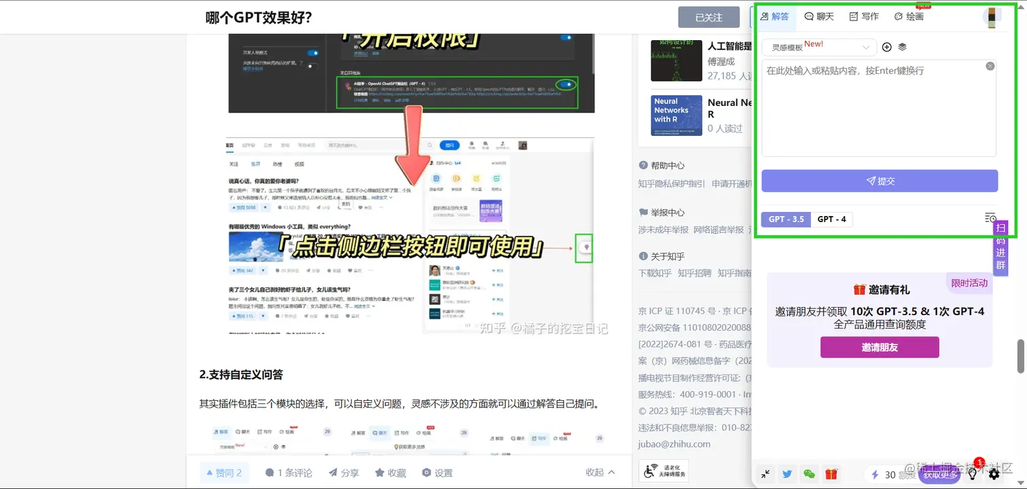Click the article title 哪个GPT效果好?
Image resolution: width=1027 pixels, height=489 pixels.
(x=259, y=17)
